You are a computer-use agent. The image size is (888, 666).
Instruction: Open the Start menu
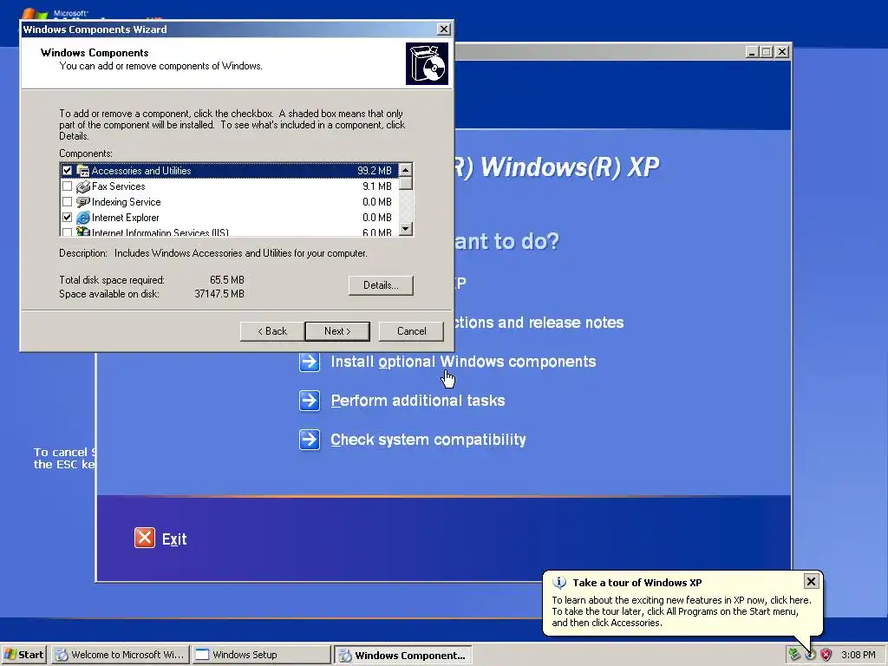coord(24,655)
